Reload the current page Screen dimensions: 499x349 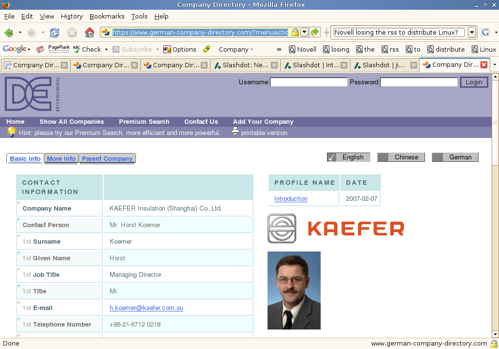coord(55,33)
